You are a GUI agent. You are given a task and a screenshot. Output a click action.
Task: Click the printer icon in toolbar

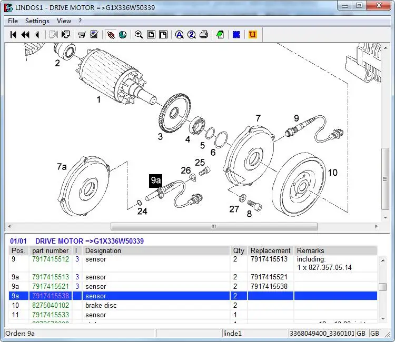coord(203,35)
